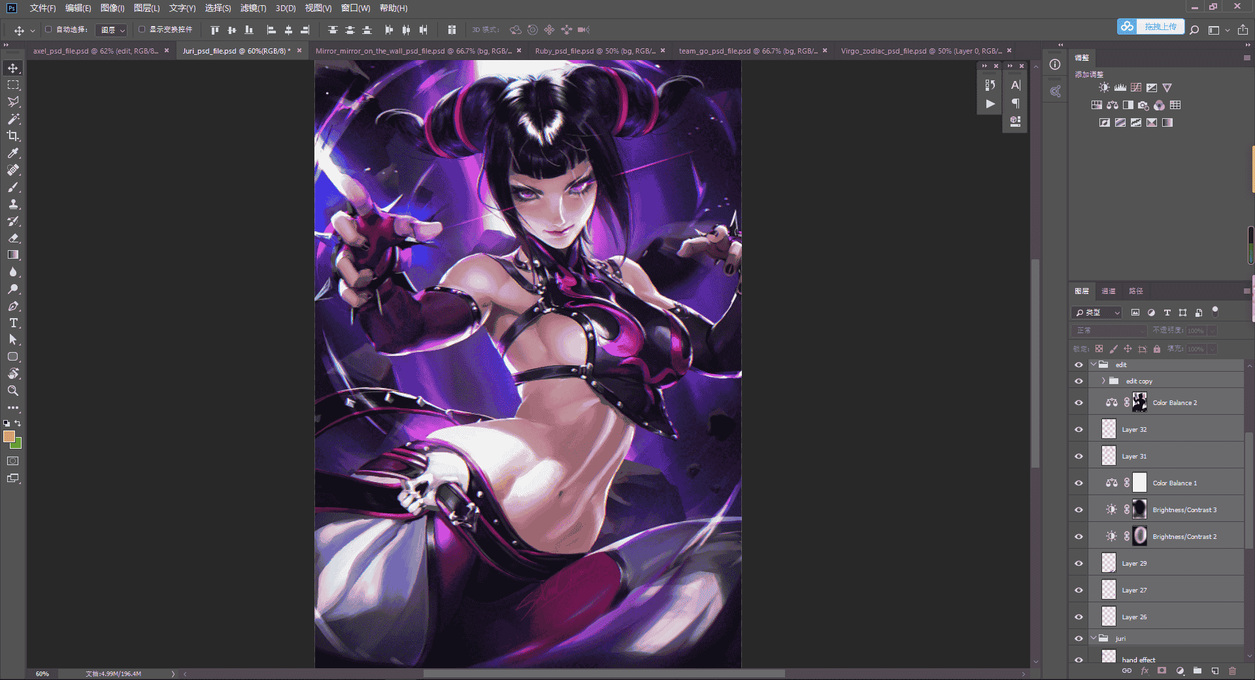
Task: Enable the 显示变换控件 checkbox
Action: pos(142,29)
